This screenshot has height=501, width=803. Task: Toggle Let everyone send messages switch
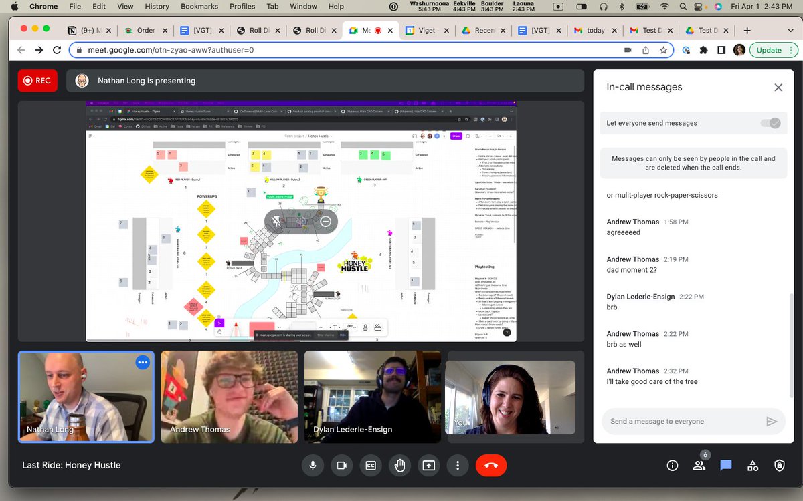[770, 123]
